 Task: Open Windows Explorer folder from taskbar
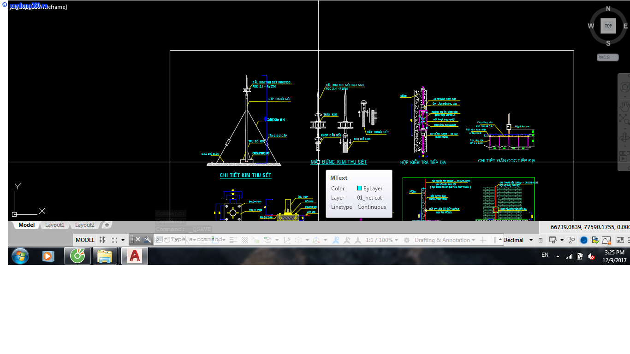click(105, 256)
